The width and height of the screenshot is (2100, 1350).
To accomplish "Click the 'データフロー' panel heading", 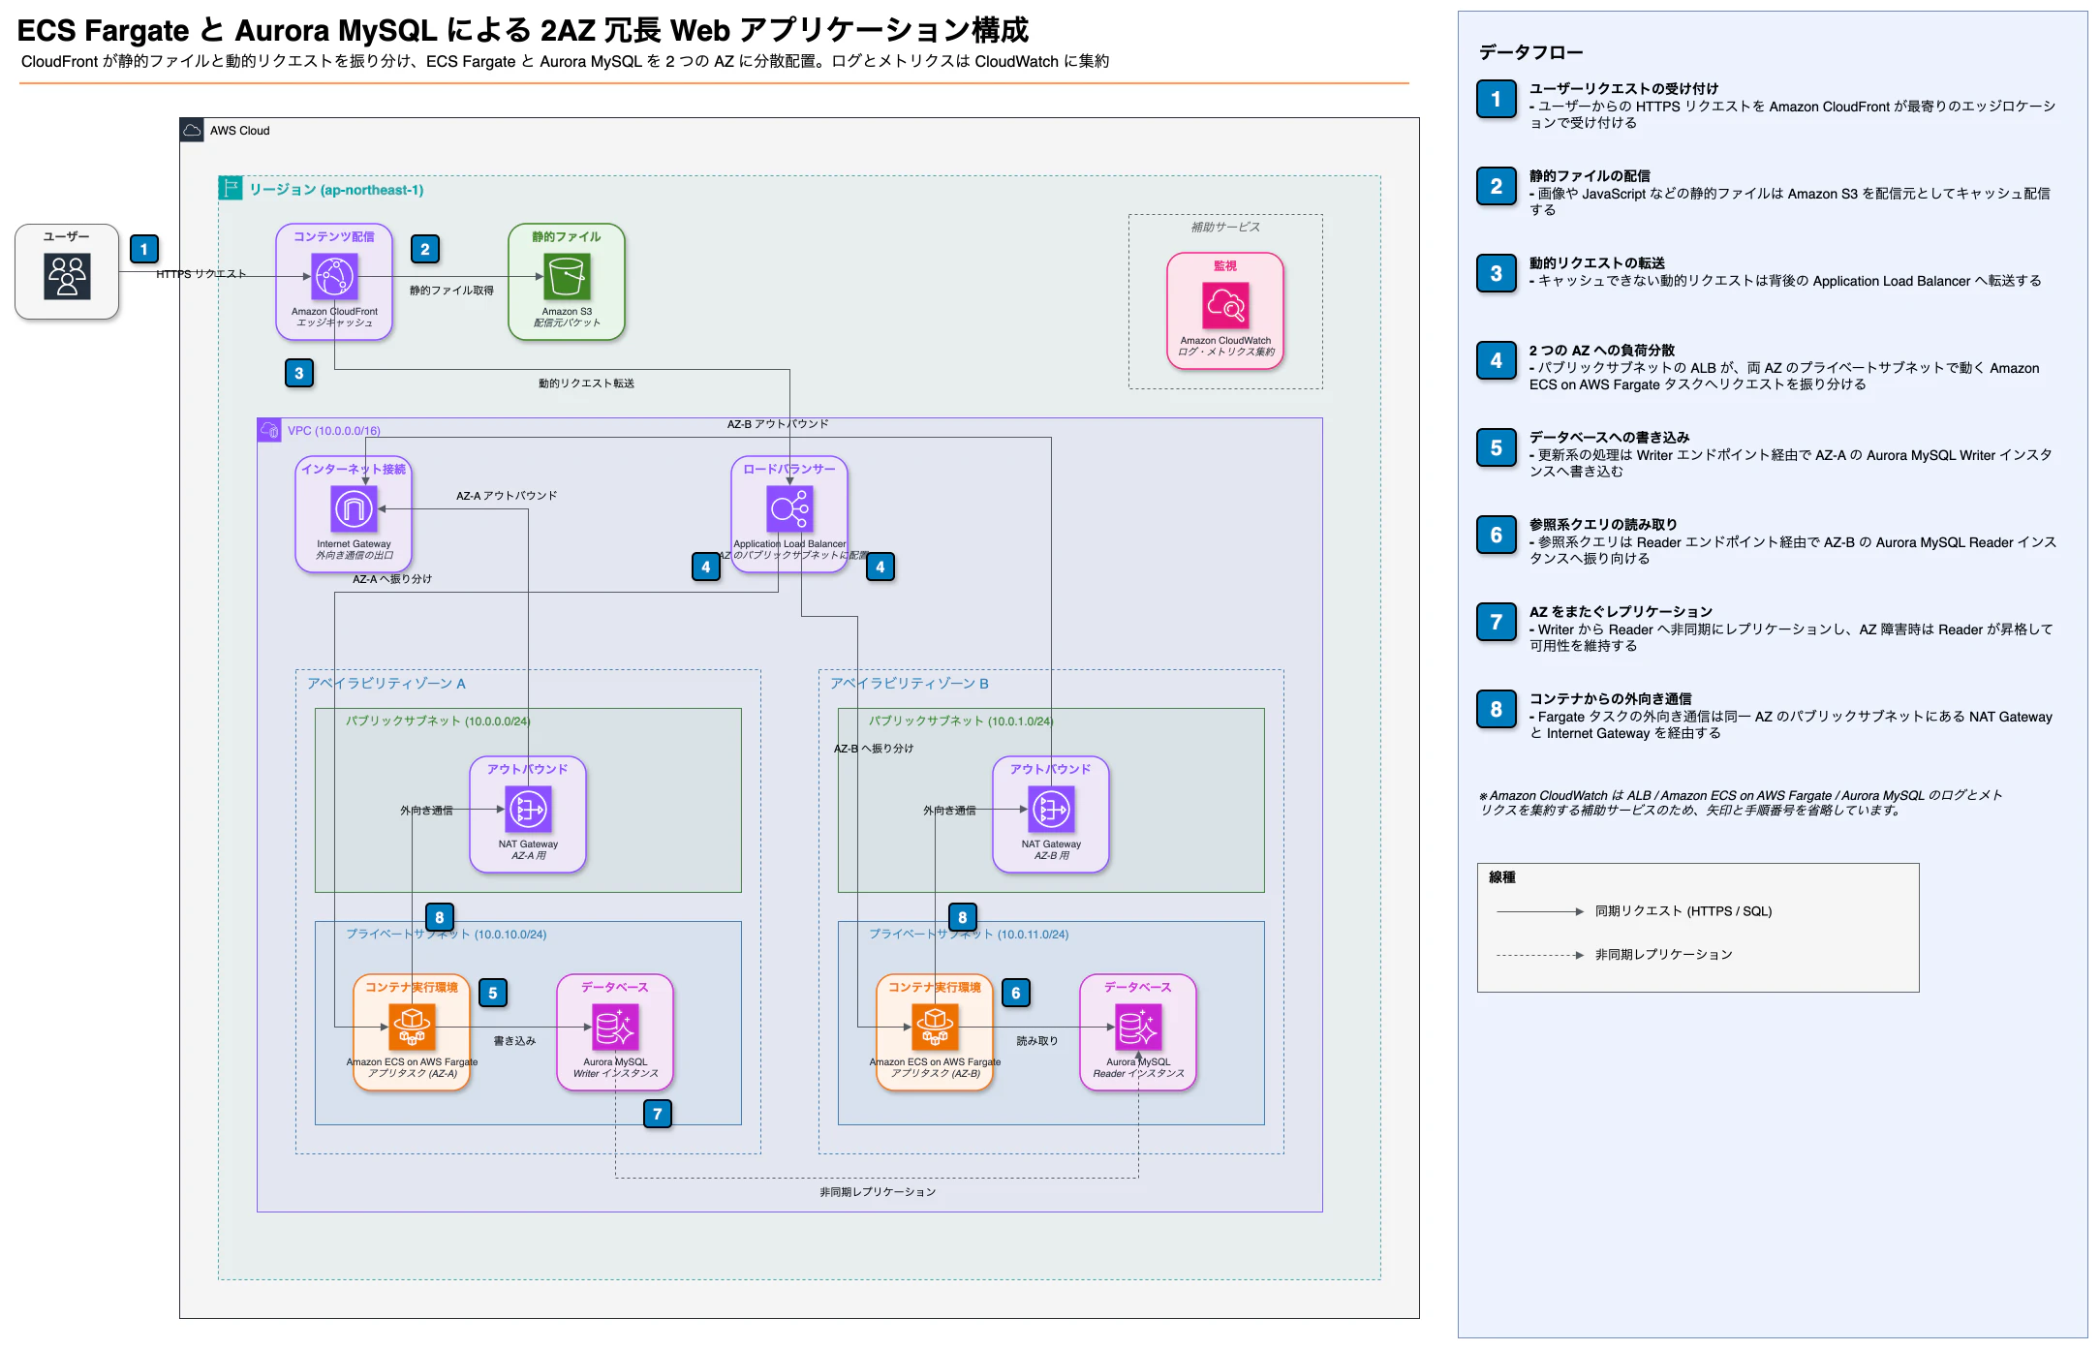I will click(x=1530, y=52).
